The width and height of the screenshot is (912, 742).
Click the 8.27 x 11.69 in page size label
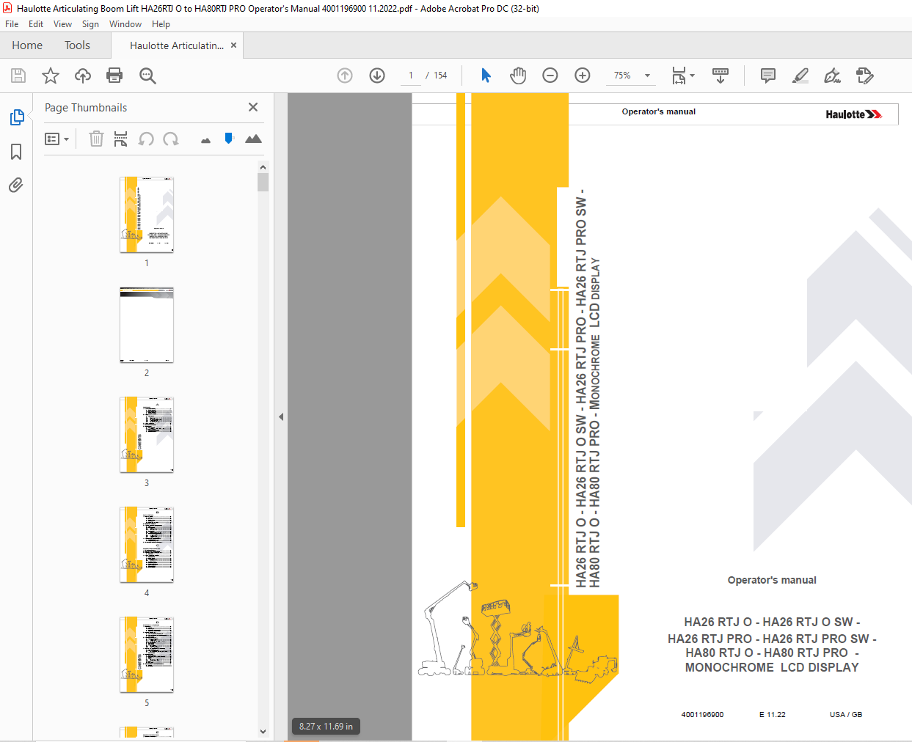pos(326,727)
